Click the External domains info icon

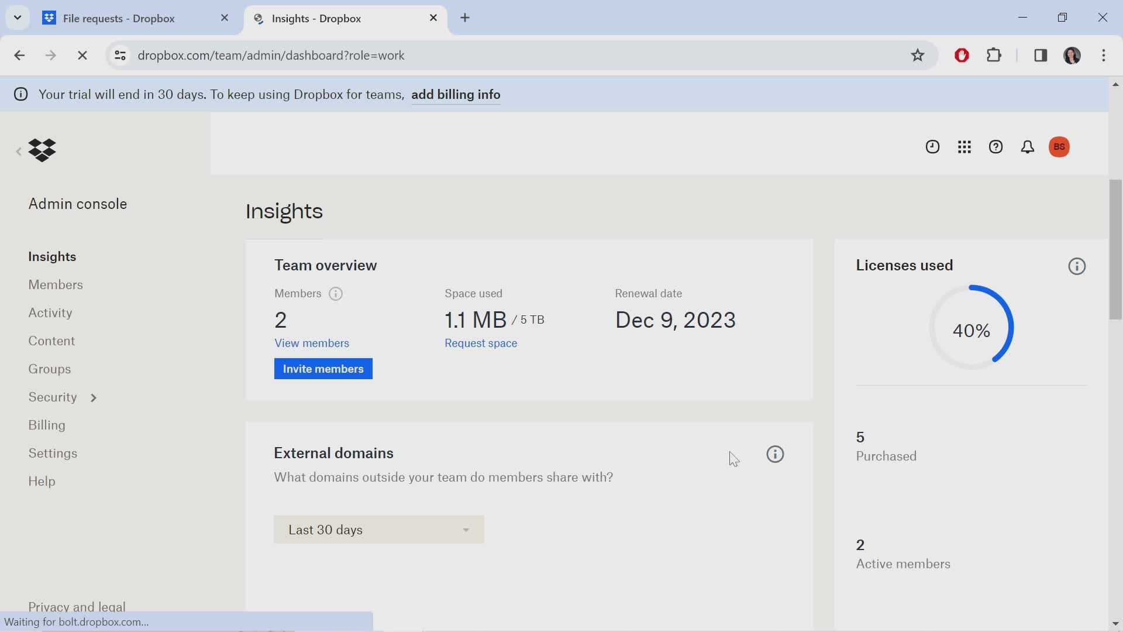tap(775, 454)
